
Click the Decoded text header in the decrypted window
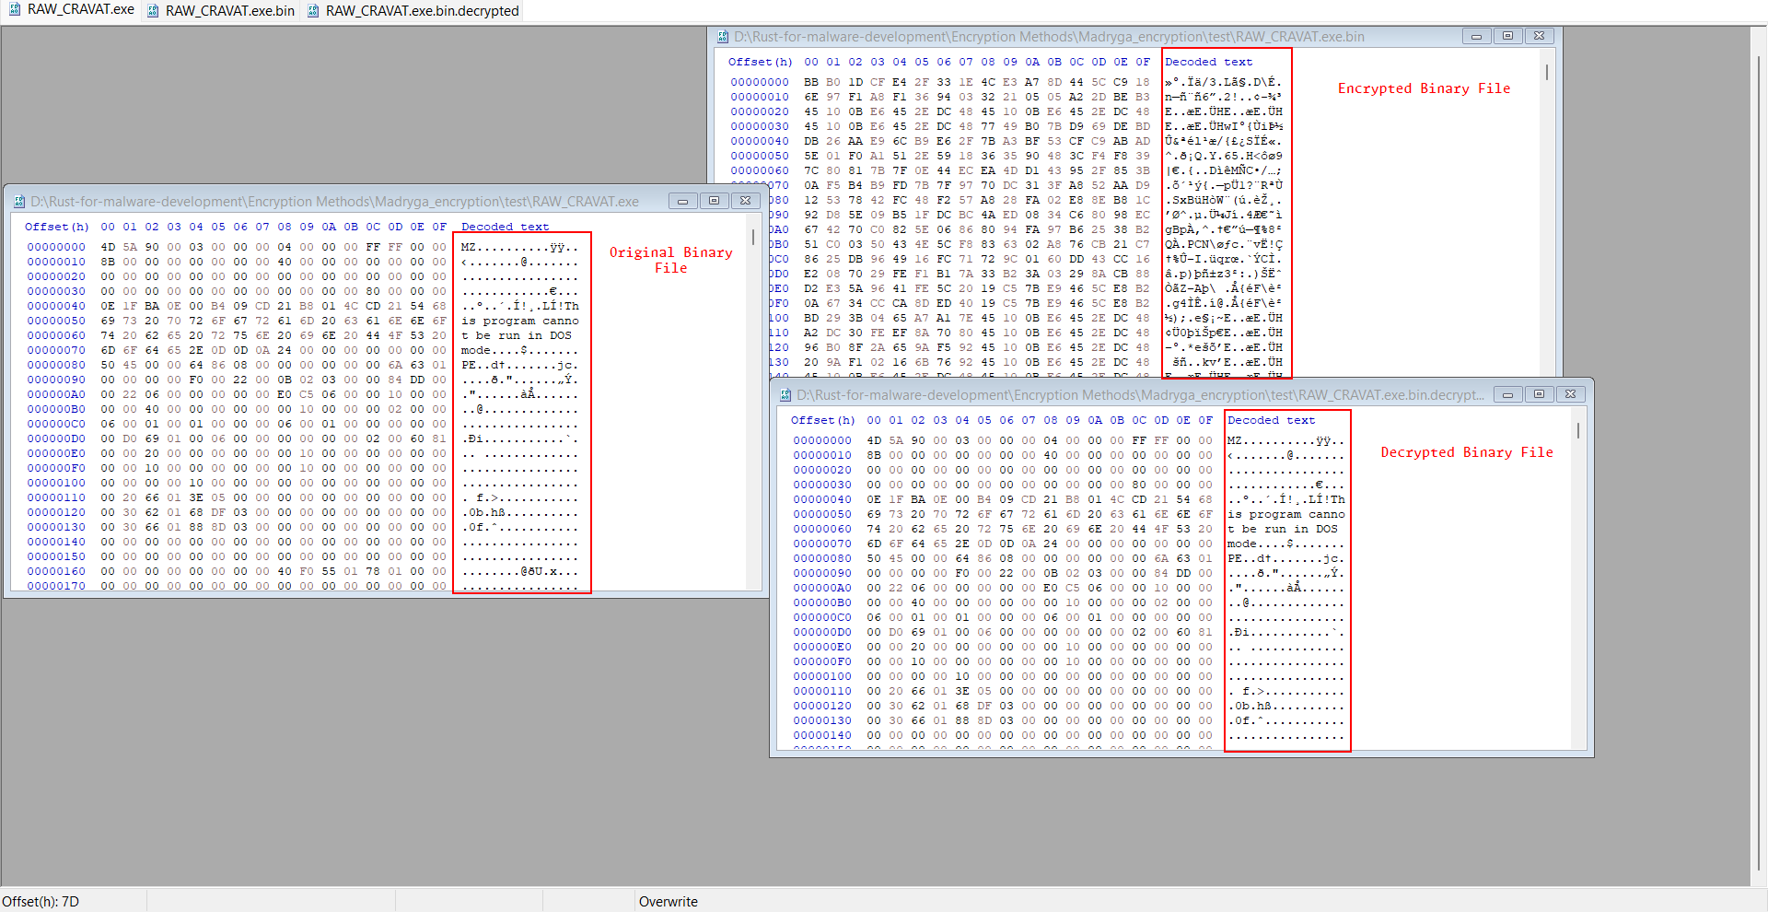1271,420
